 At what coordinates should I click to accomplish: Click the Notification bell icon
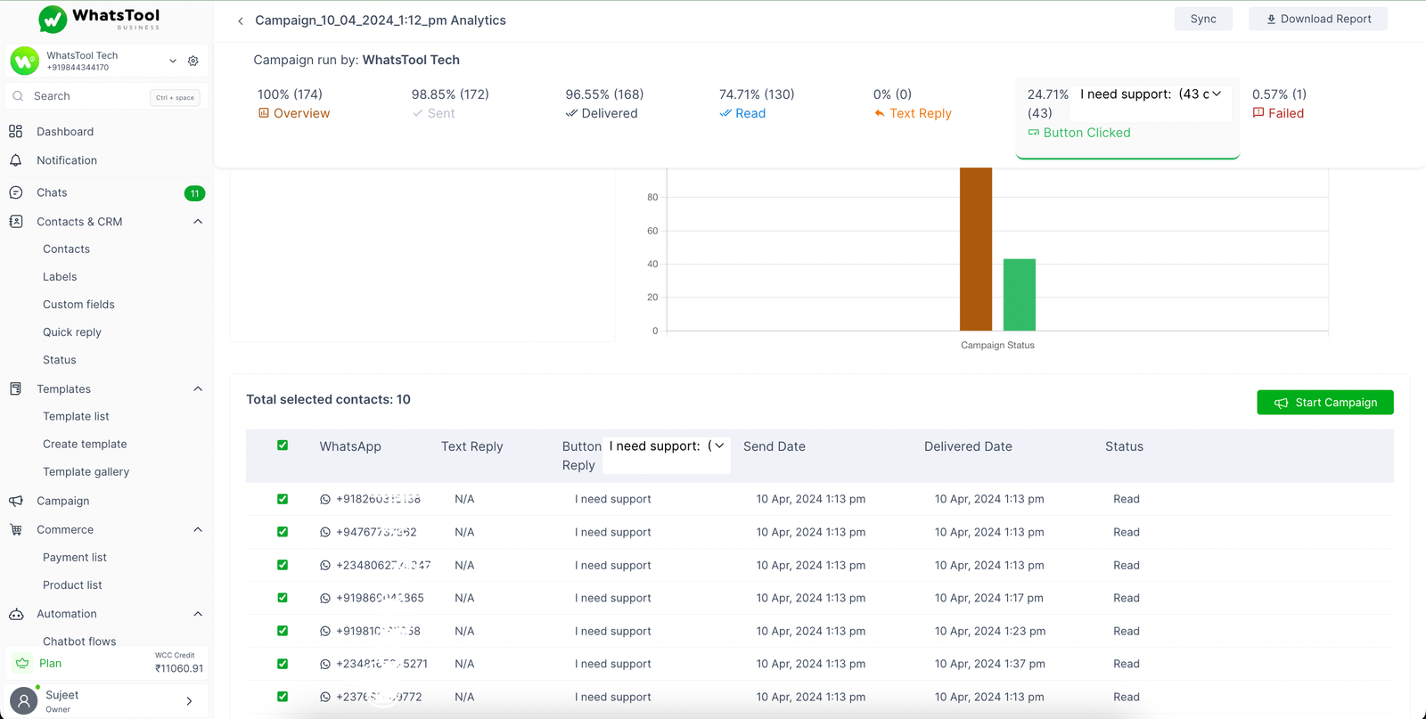pyautogui.click(x=16, y=160)
